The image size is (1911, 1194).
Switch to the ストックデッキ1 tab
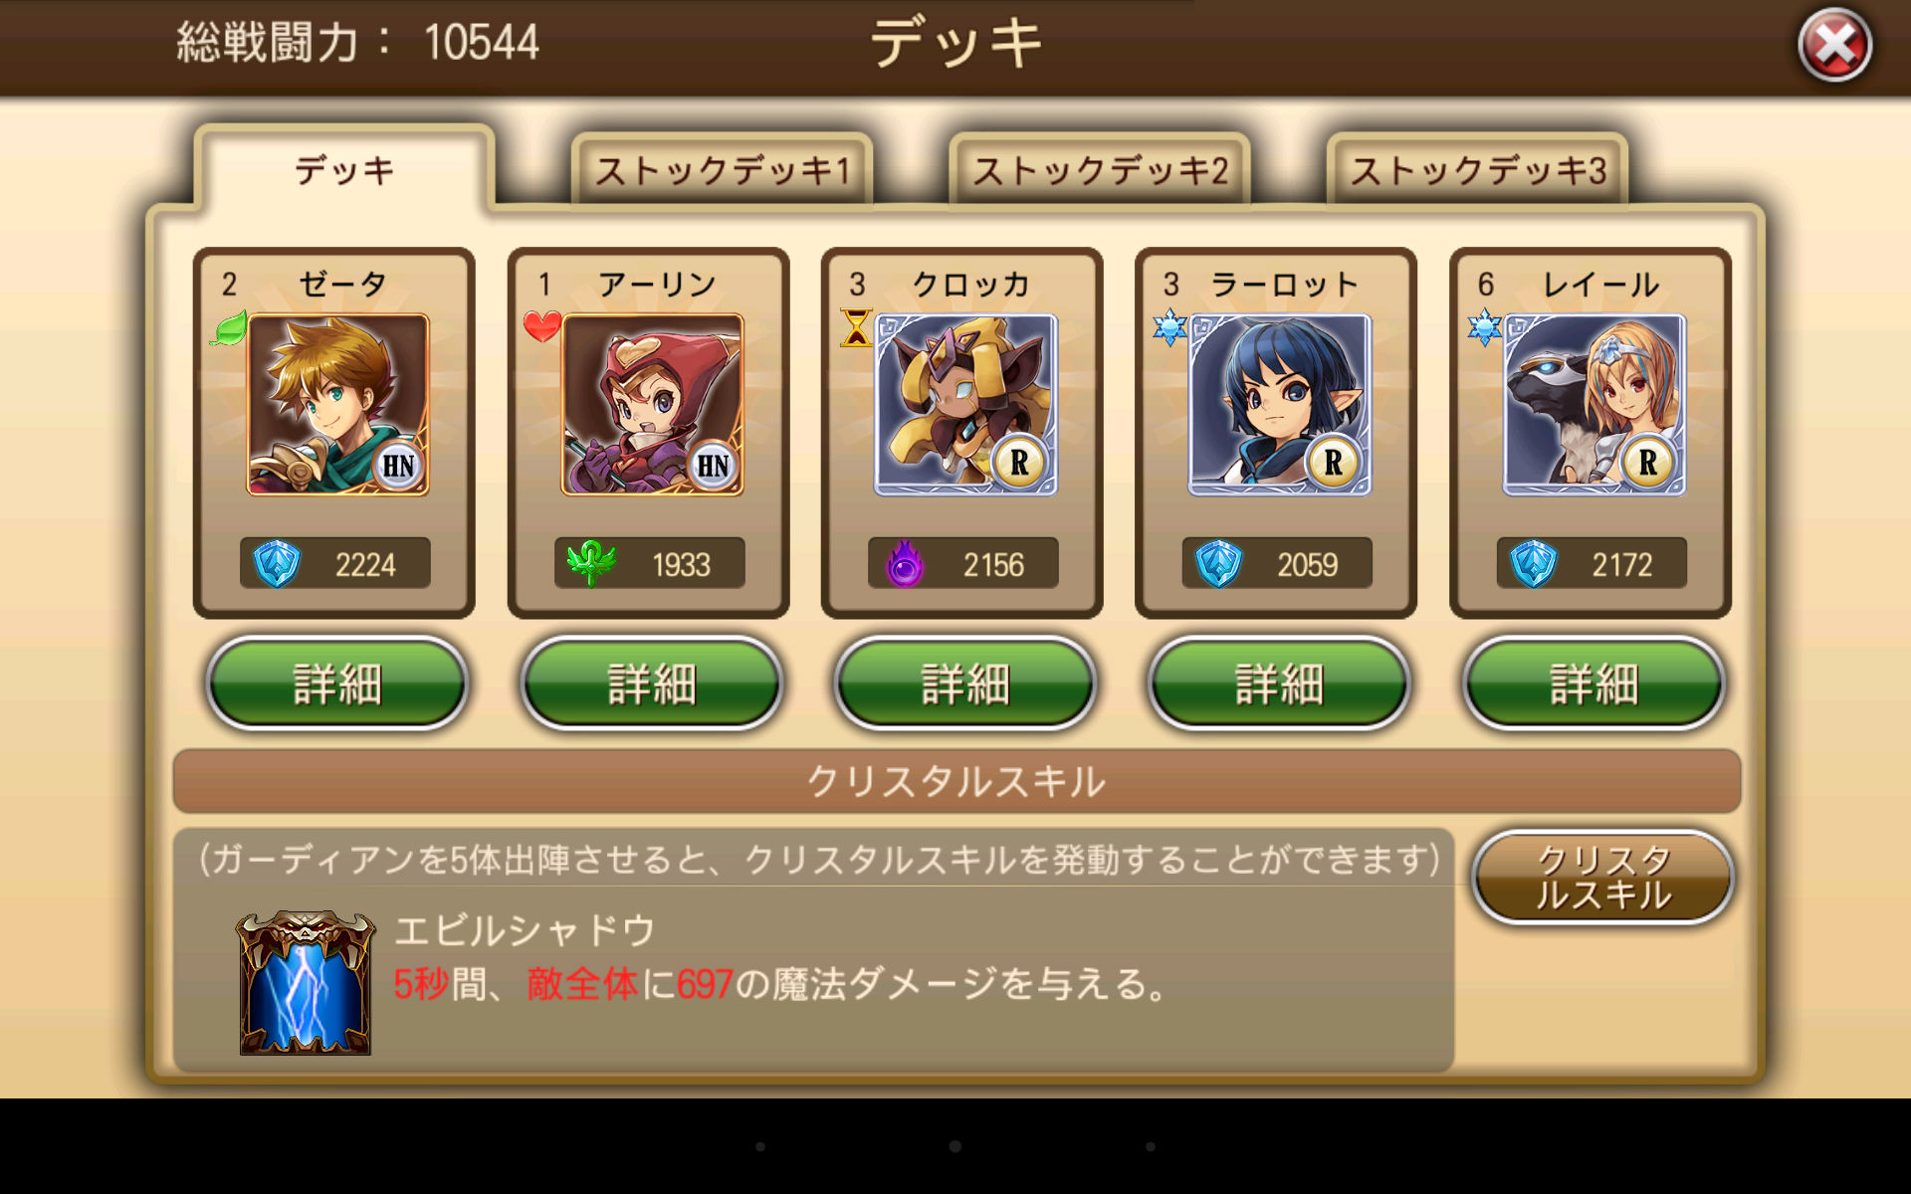pyautogui.click(x=723, y=171)
